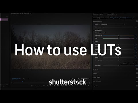The image size is (138, 103).
Task: Open the Master clip dropdown arrow
Action: pyautogui.click(x=109, y=18)
